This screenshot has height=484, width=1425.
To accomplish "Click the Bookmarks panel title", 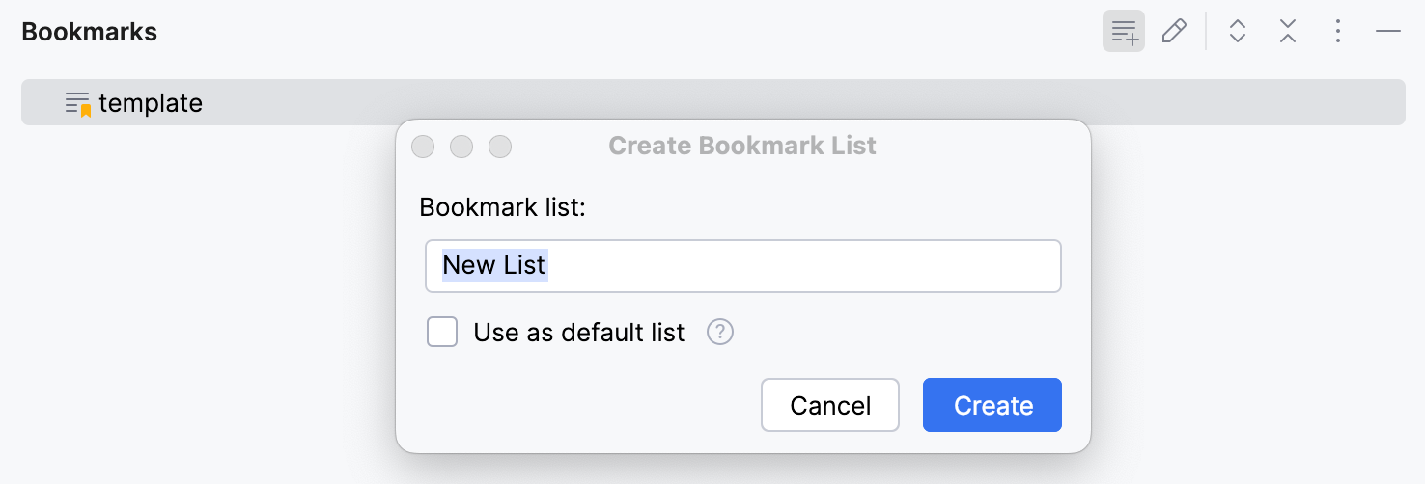I will coord(89,32).
